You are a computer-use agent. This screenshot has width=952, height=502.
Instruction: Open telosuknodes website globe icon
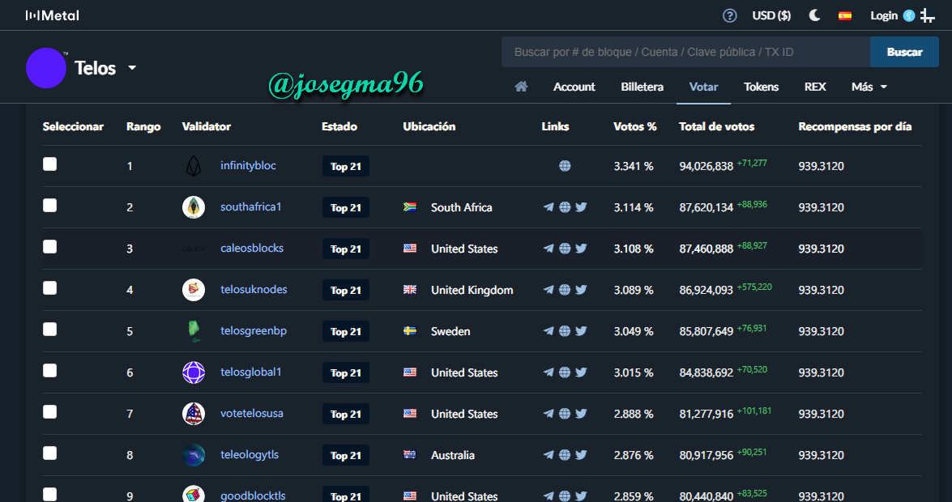[565, 290]
